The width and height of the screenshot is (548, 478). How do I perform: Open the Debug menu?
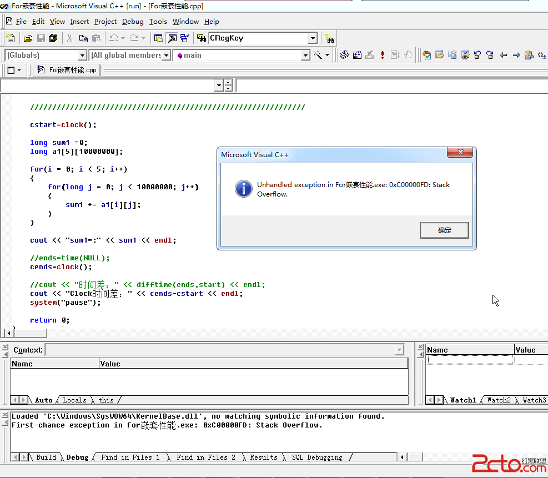[x=133, y=22]
